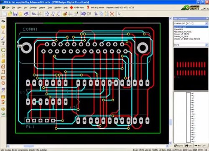Click the Zoom In magnifier icon

click(x=53, y=14)
